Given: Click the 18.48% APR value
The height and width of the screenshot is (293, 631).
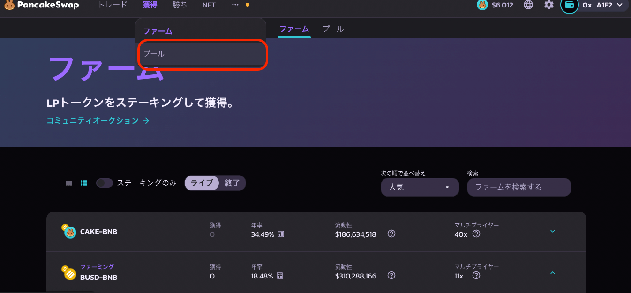Looking at the screenshot, I should tap(262, 276).
